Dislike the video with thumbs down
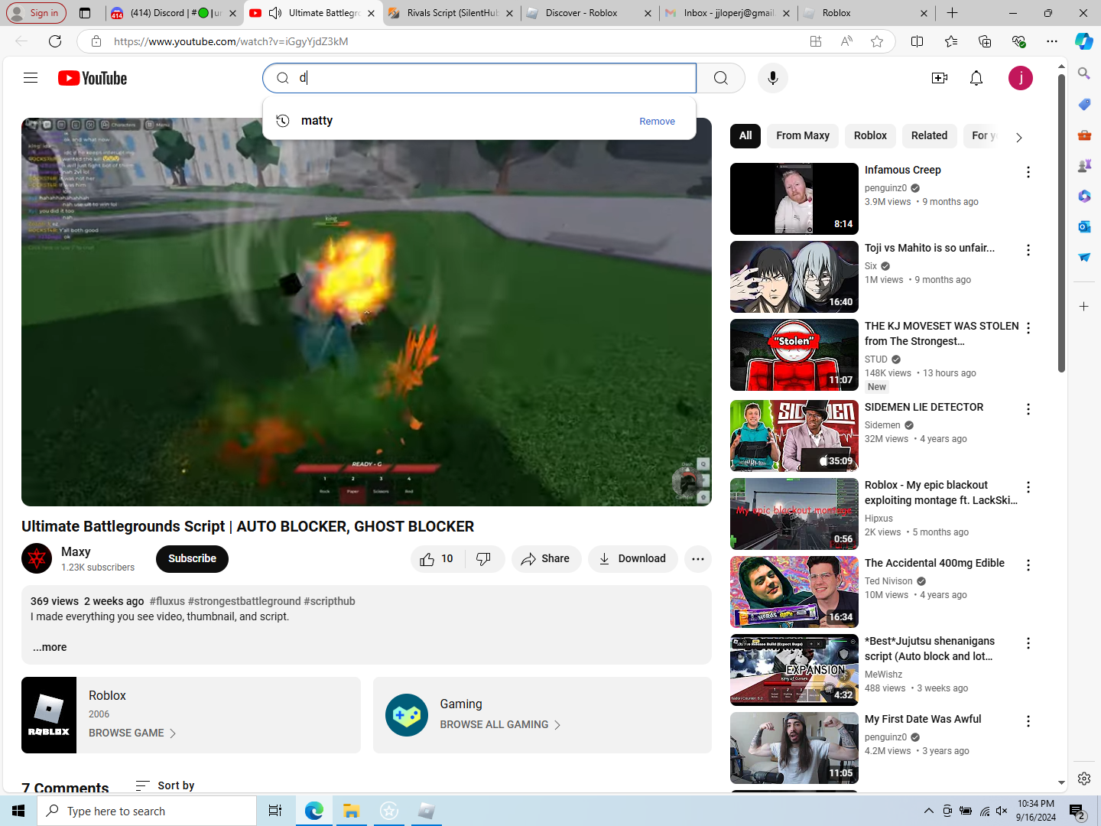This screenshot has width=1101, height=826. point(484,559)
